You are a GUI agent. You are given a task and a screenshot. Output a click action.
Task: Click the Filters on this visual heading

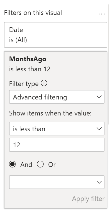(x=33, y=13)
